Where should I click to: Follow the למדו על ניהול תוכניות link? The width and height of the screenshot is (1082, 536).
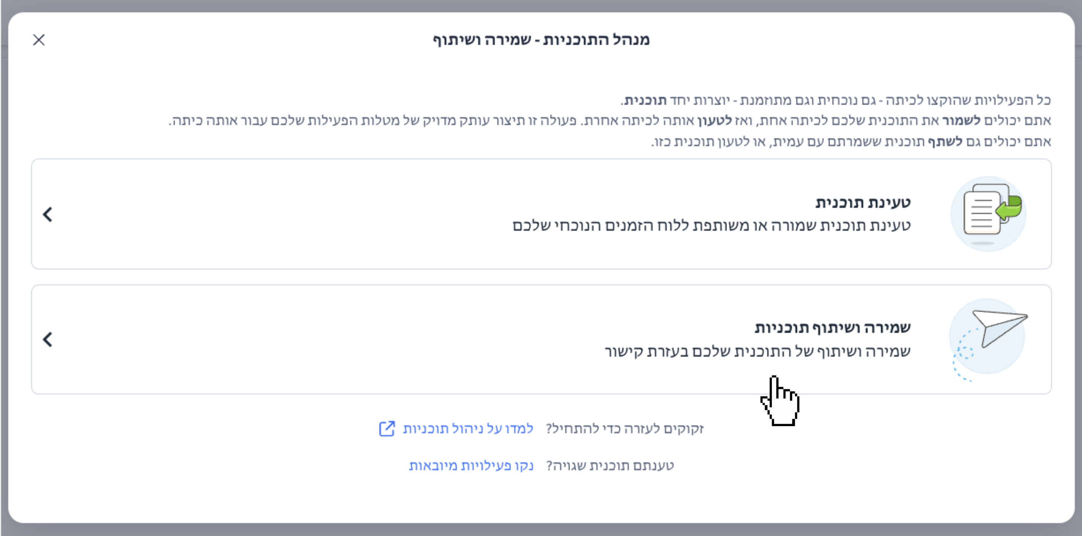click(468, 429)
